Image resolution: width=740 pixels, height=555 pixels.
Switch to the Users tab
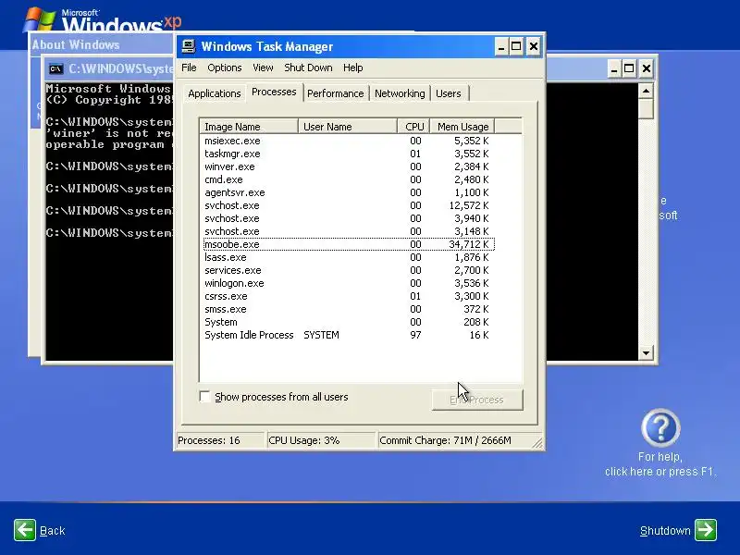click(x=449, y=93)
